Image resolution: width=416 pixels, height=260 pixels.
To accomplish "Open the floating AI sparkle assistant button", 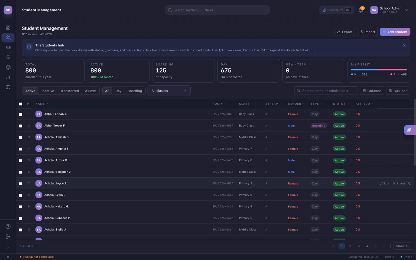I will tap(409, 130).
